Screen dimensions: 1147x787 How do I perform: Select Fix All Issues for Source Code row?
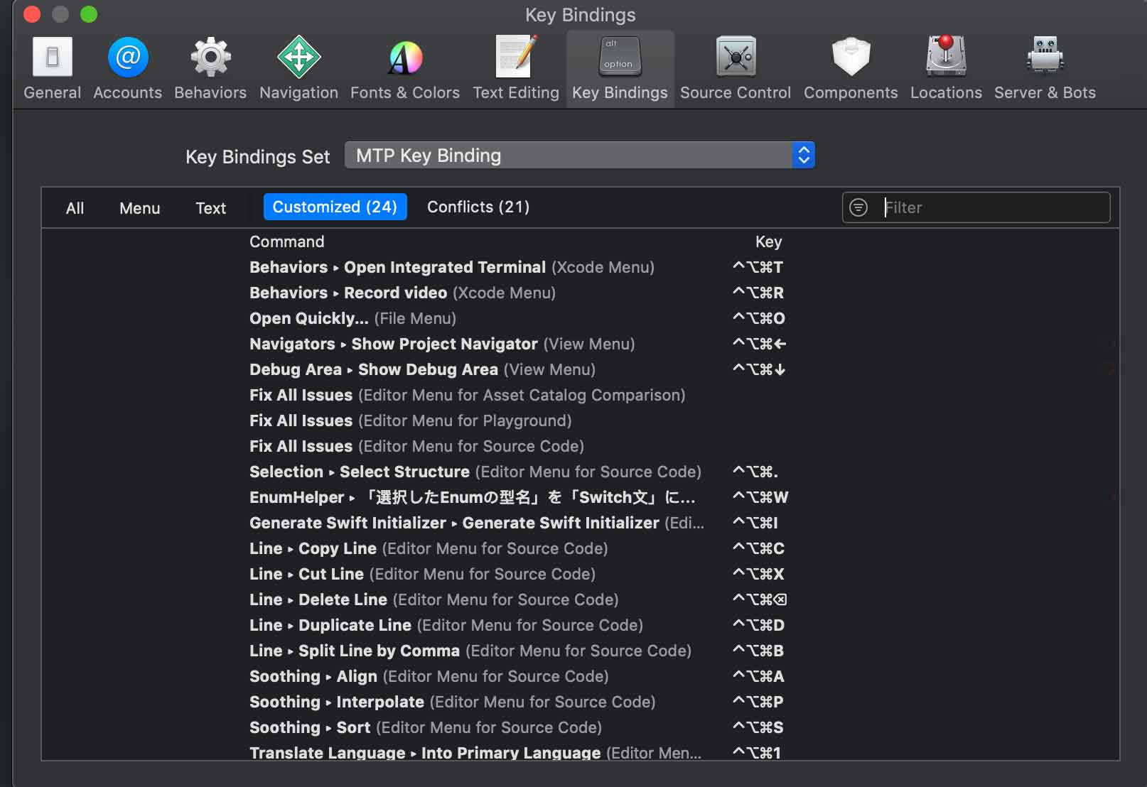click(580, 446)
